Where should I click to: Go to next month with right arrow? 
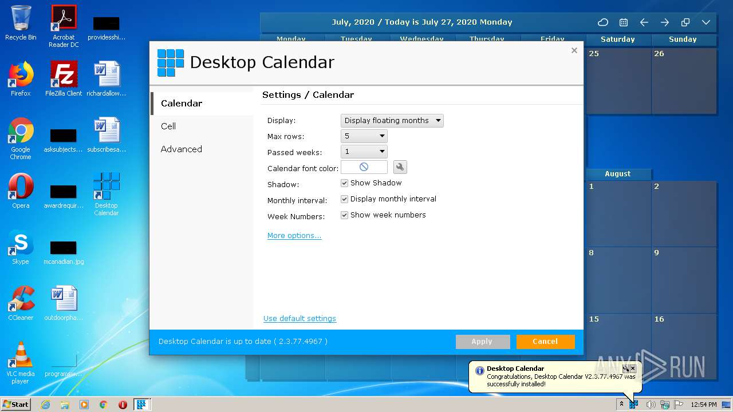pyautogui.click(x=665, y=22)
